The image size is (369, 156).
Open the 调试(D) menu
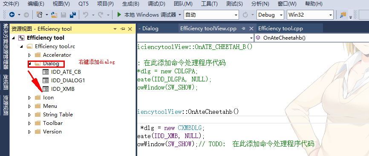pos(156,4)
